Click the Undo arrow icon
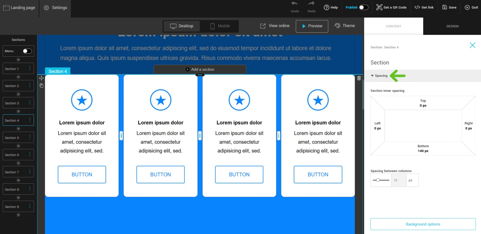 pyautogui.click(x=295, y=4)
